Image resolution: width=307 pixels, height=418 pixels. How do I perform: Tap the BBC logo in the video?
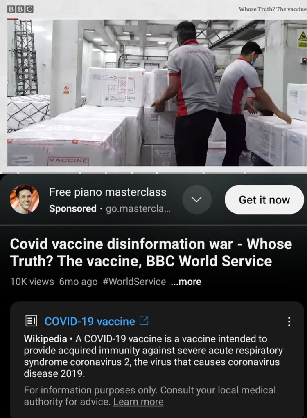point(20,9)
